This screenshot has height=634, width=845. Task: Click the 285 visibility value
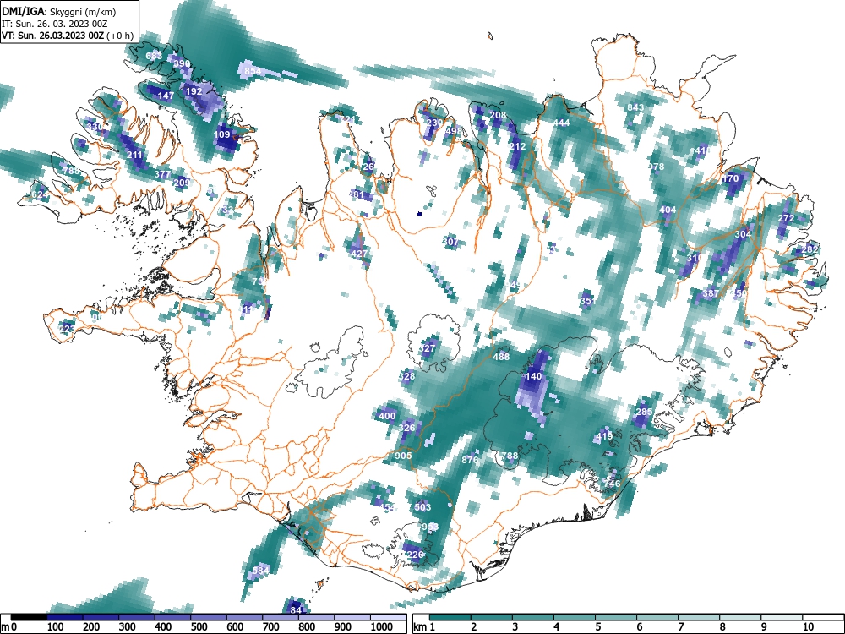644,412
